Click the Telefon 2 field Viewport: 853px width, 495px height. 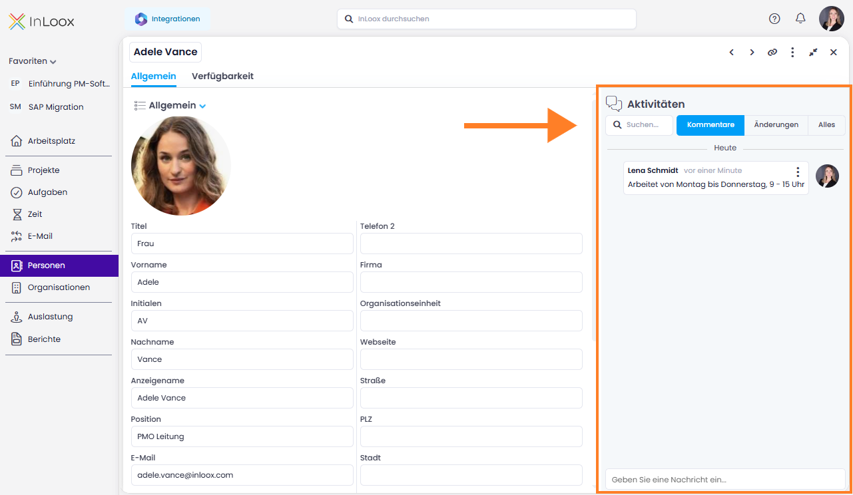(x=471, y=244)
